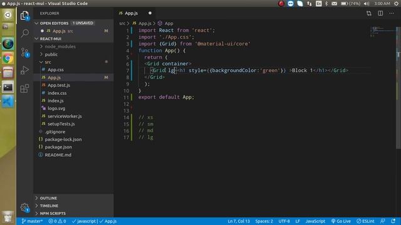Change the JavaScript language mode
Viewport: 401px width, 225px height.
(x=315, y=221)
